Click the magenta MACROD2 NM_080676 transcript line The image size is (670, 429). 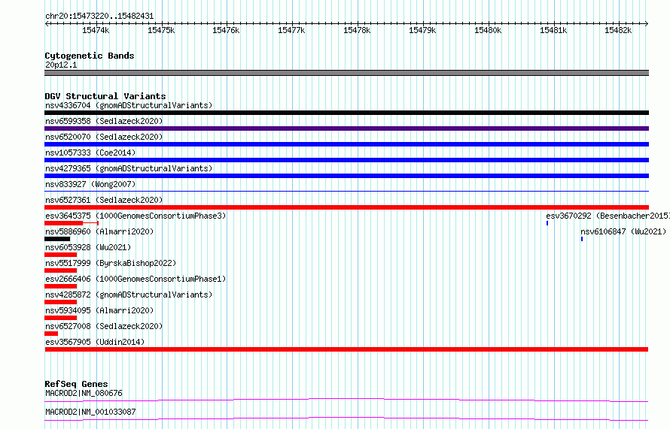[346, 400]
